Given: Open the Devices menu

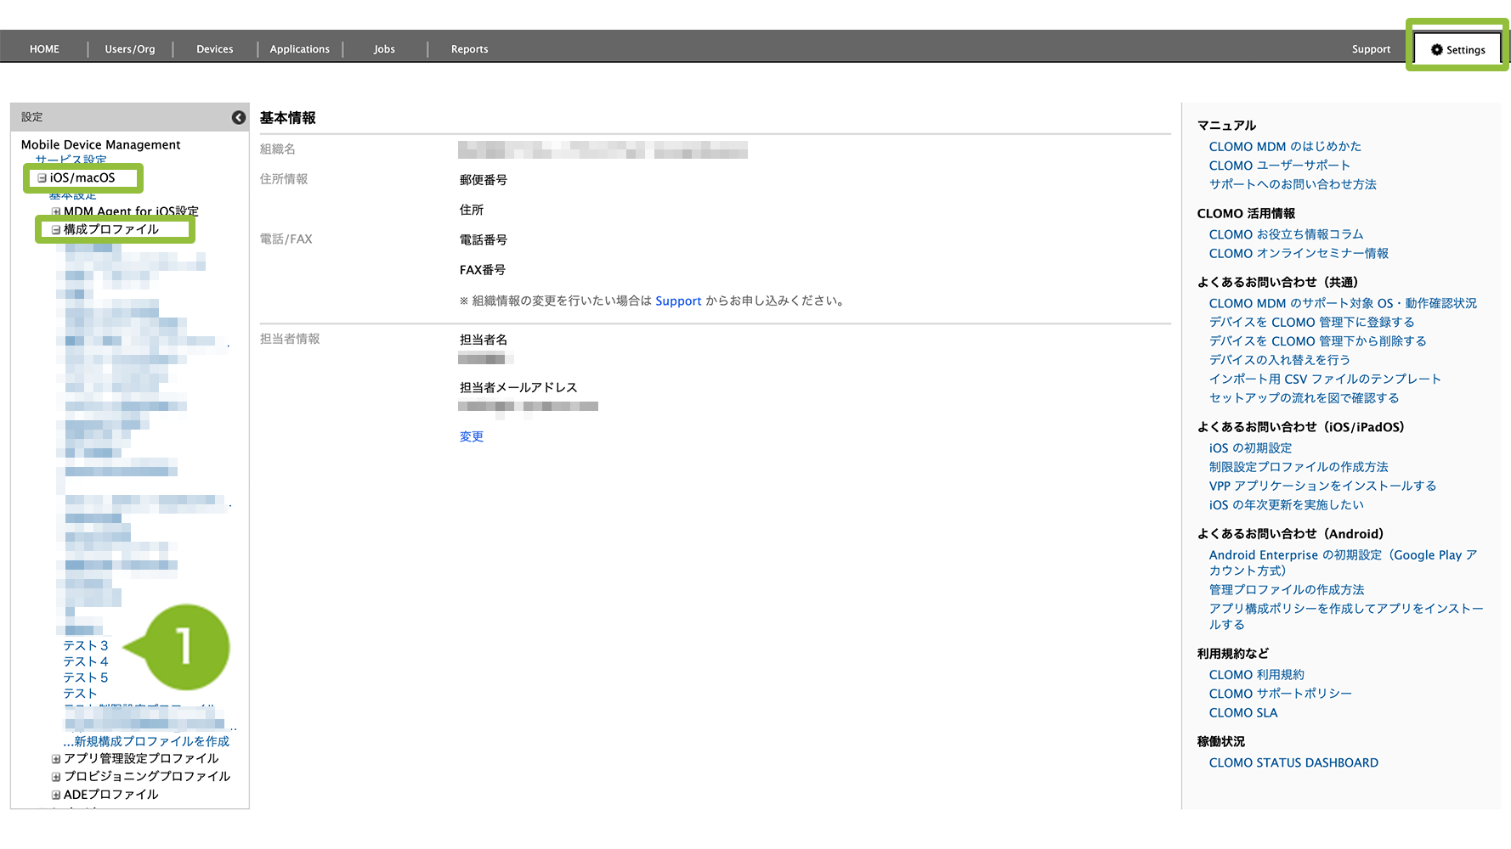Looking at the screenshot, I should click(x=215, y=49).
